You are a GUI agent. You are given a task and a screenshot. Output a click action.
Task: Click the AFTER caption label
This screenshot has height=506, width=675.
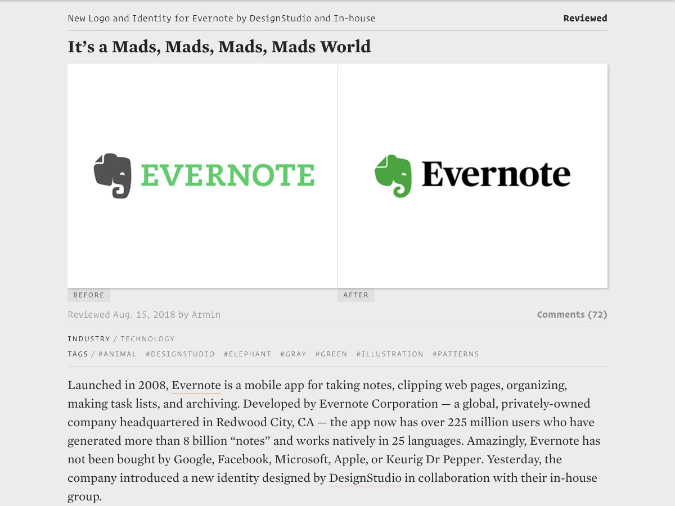[x=356, y=295]
